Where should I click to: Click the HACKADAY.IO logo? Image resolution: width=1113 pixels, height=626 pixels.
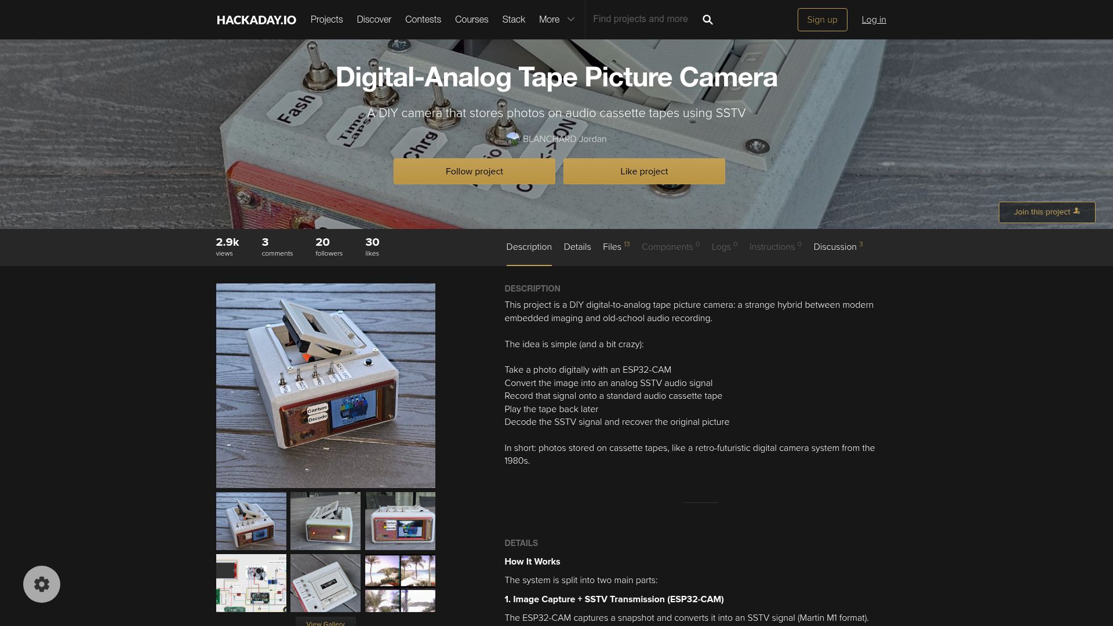[x=256, y=20]
